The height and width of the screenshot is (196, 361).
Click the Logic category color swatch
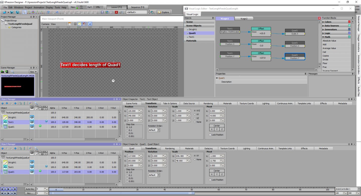[x=349, y=33]
